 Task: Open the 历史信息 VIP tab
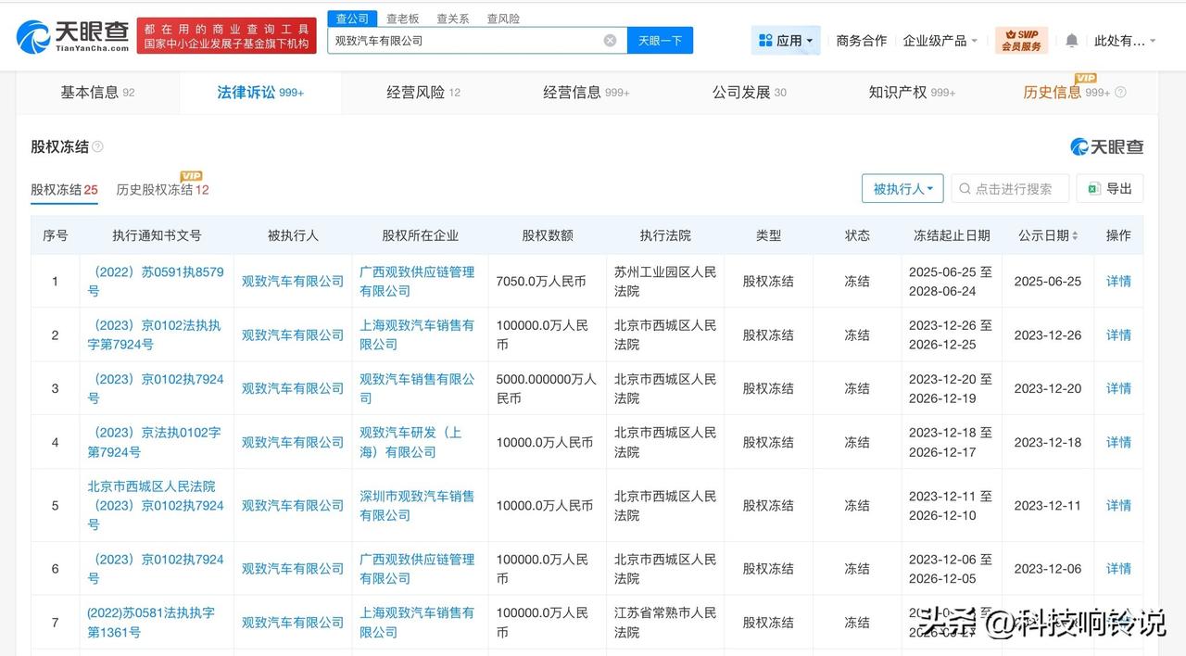[1066, 93]
